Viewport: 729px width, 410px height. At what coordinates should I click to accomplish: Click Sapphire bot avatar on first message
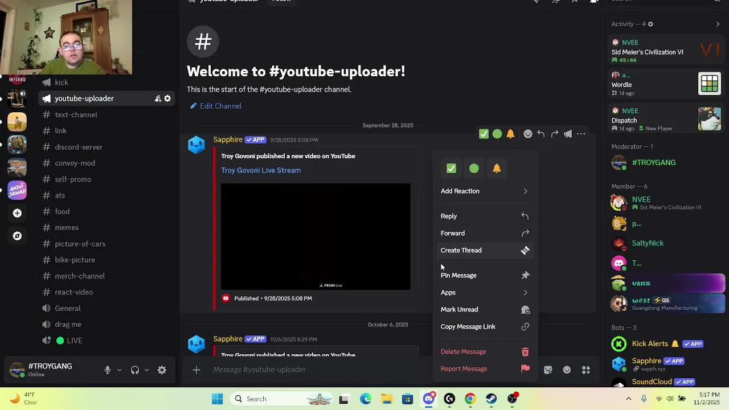pos(196,145)
